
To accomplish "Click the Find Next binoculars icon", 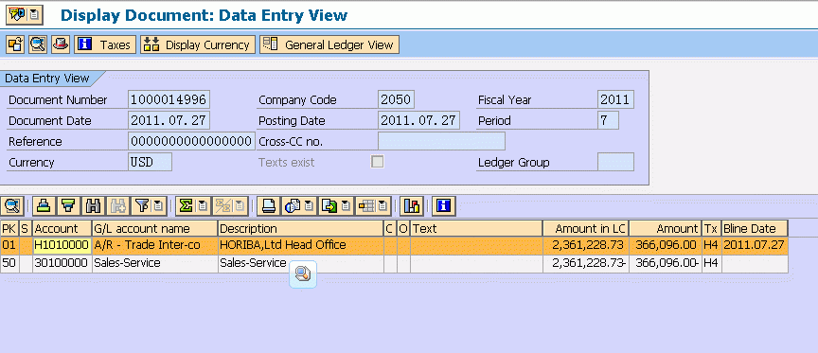I will 118,206.
